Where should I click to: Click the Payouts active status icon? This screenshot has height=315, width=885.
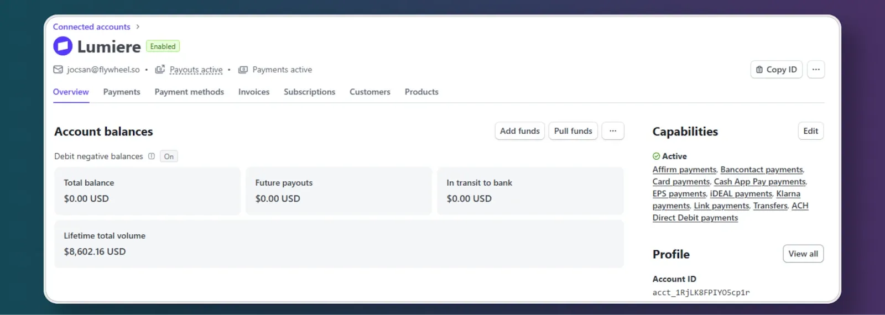coord(160,70)
